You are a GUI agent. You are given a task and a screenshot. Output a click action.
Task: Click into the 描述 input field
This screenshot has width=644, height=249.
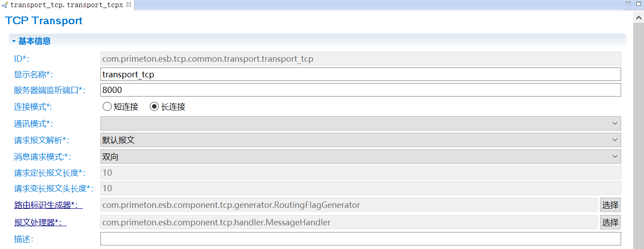point(361,239)
